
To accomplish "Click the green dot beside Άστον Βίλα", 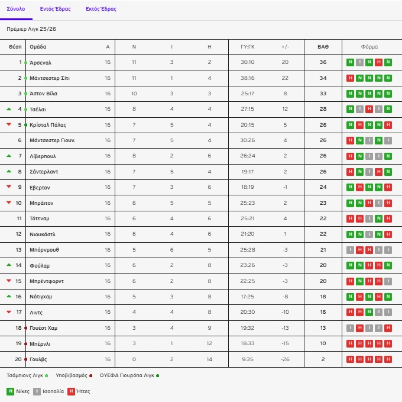I will coord(25,94).
